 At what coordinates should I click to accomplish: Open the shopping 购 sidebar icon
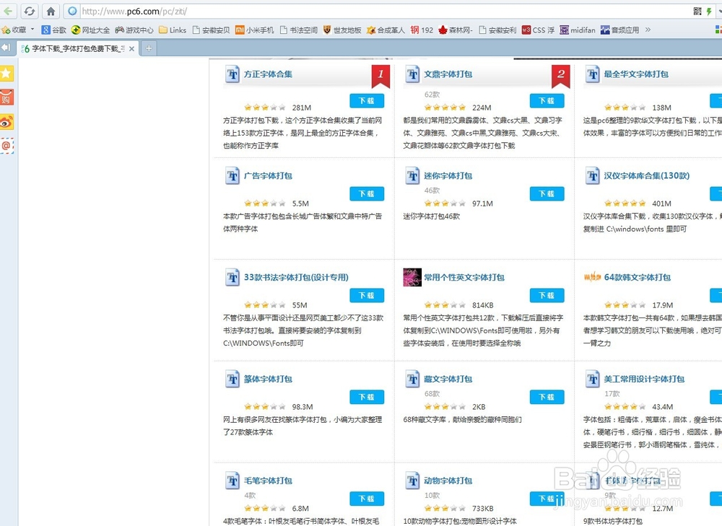6,97
